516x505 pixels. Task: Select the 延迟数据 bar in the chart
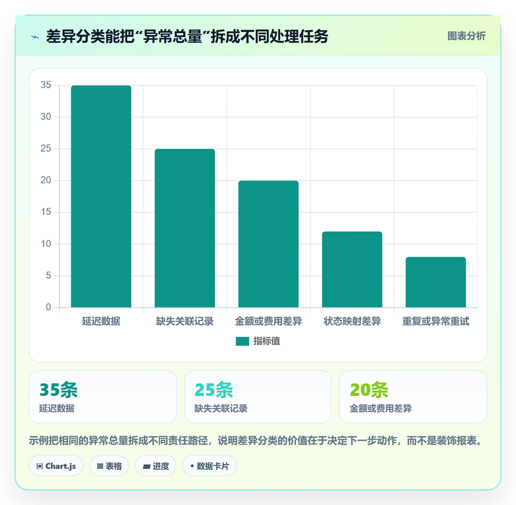(101, 196)
